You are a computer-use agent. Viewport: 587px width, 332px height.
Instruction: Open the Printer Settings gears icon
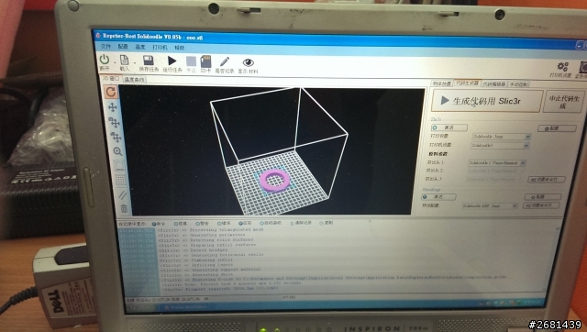(562, 67)
